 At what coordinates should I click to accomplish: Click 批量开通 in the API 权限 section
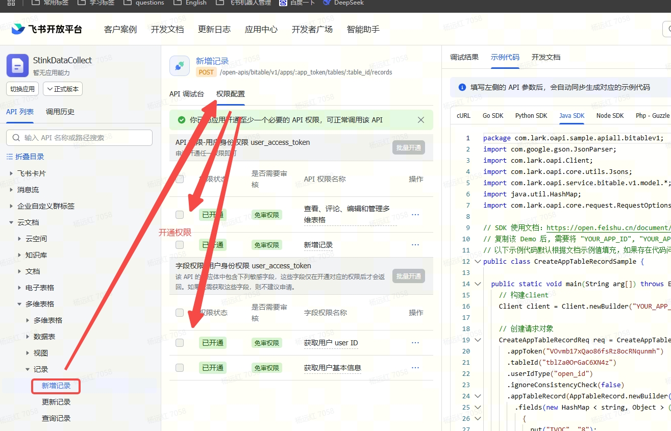pos(409,148)
